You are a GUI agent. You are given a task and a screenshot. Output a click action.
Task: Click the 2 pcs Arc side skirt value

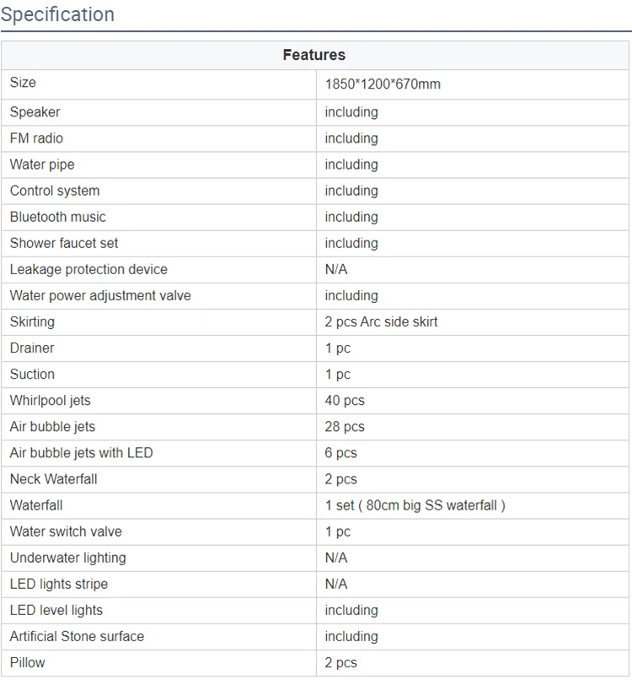(381, 321)
